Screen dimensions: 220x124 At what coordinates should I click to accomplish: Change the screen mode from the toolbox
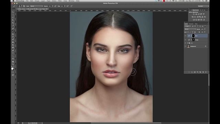click(x=13, y=75)
